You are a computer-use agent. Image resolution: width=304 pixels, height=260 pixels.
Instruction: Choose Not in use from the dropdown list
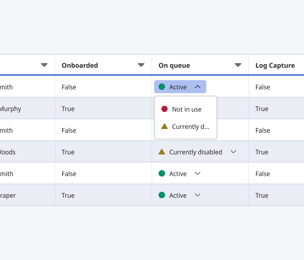(x=186, y=109)
